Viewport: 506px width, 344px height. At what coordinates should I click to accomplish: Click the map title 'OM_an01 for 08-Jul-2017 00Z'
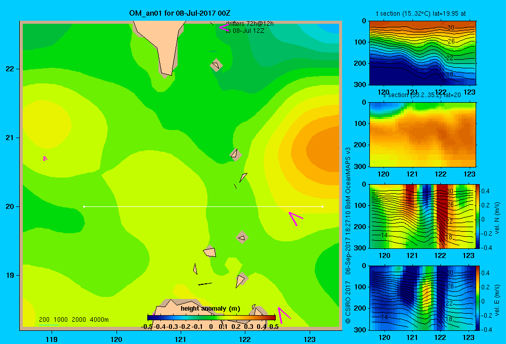pyautogui.click(x=180, y=13)
